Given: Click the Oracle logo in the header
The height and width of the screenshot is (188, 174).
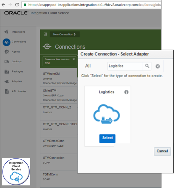Looking at the screenshot, I should coord(16,13).
